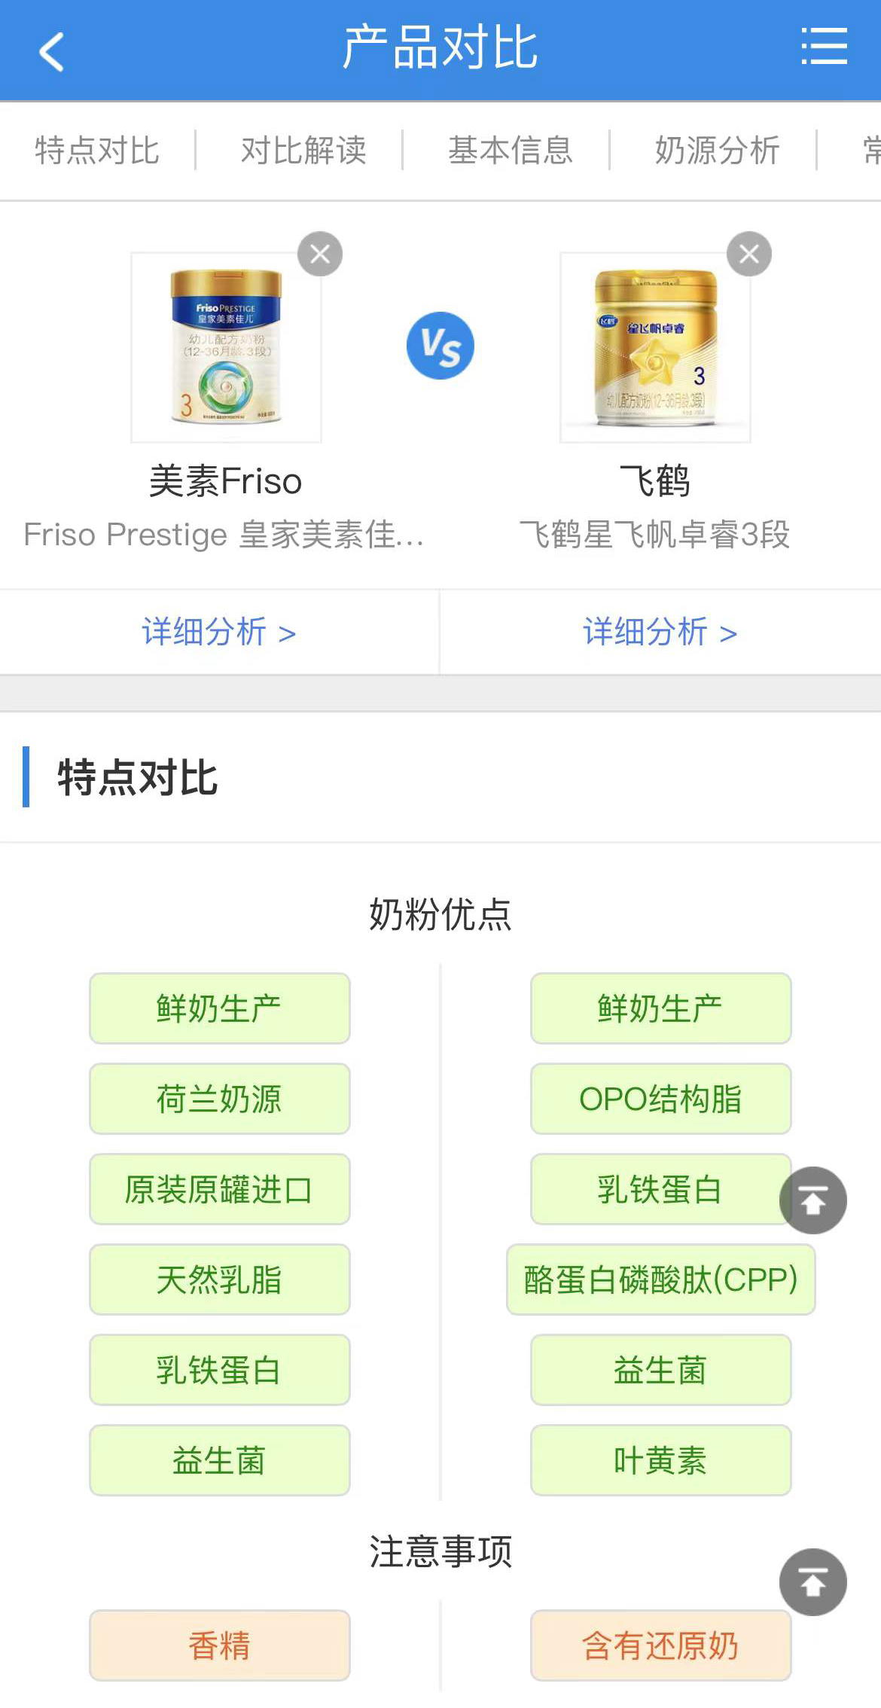Remove the Friso product from comparison

[x=320, y=255]
